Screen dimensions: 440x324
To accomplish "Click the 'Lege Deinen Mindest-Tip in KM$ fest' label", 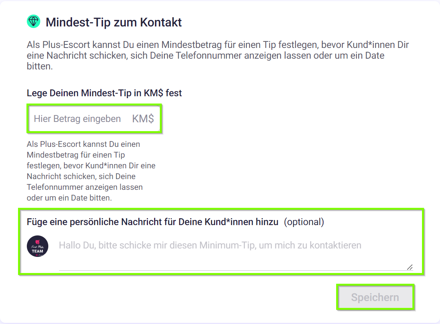I will click(x=104, y=93).
